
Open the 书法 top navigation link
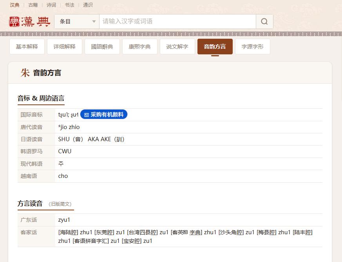(70, 5)
